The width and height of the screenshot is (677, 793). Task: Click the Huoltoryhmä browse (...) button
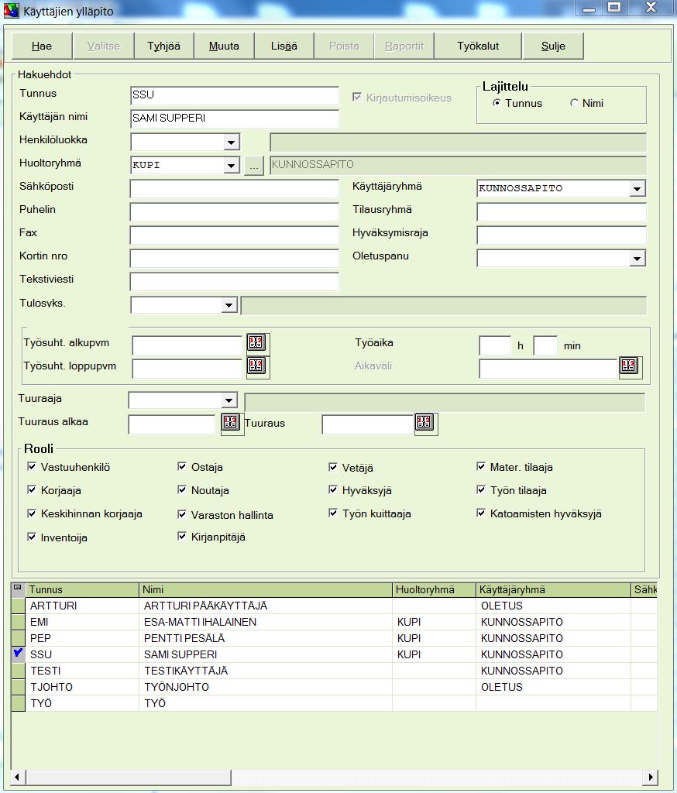coord(254,166)
